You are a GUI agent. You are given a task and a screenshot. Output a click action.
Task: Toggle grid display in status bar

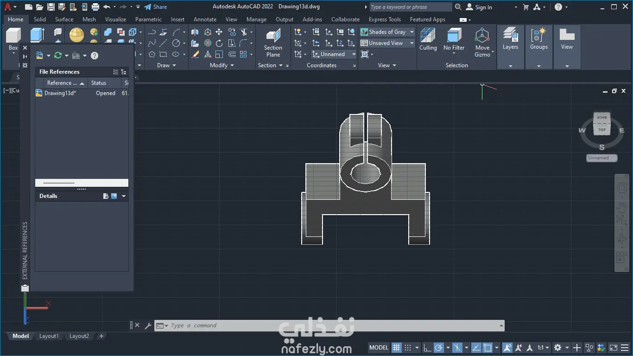coord(396,348)
